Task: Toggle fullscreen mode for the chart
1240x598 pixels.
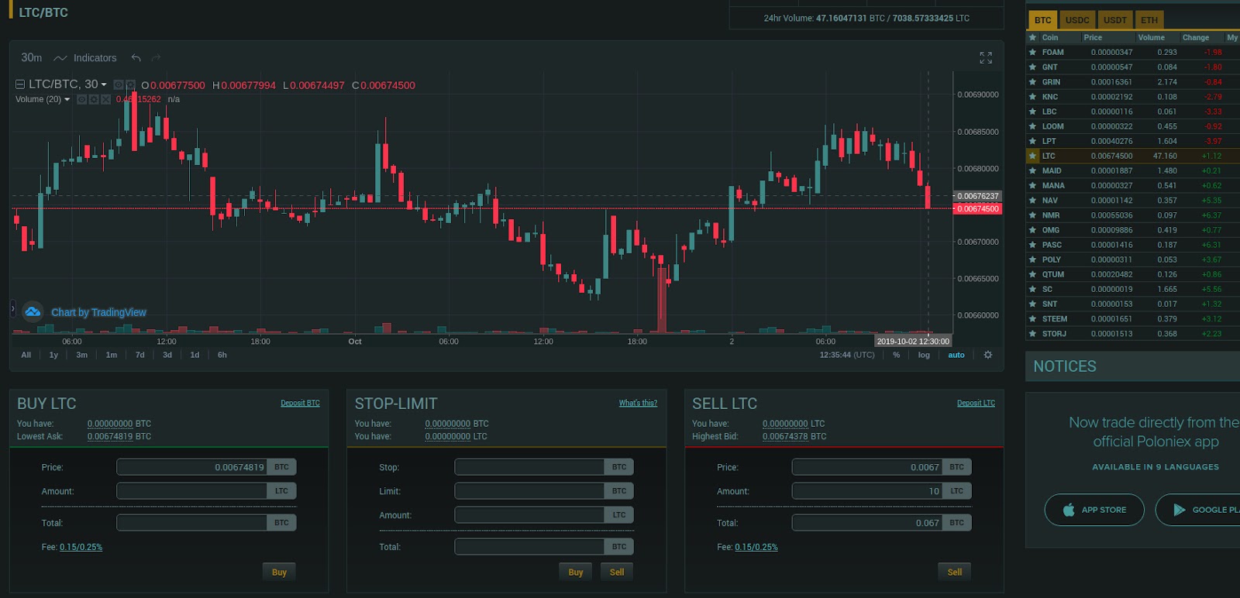Action: click(986, 58)
